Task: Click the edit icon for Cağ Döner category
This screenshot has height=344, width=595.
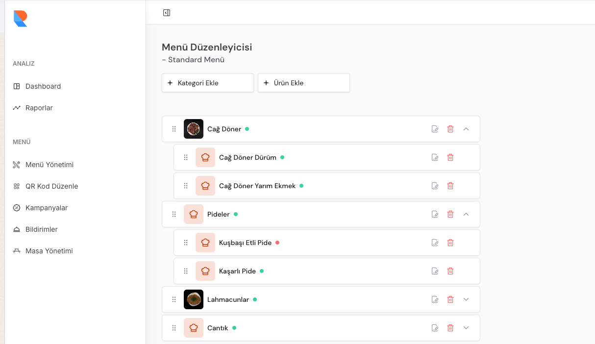Action: 435,129
